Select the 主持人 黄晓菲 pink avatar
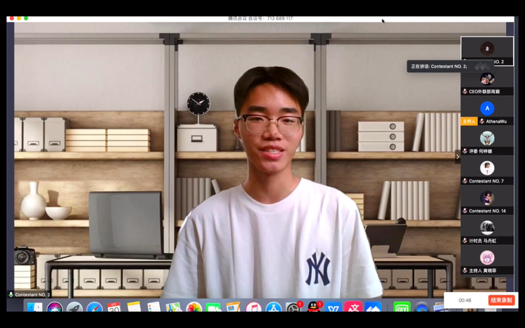 [x=487, y=257]
